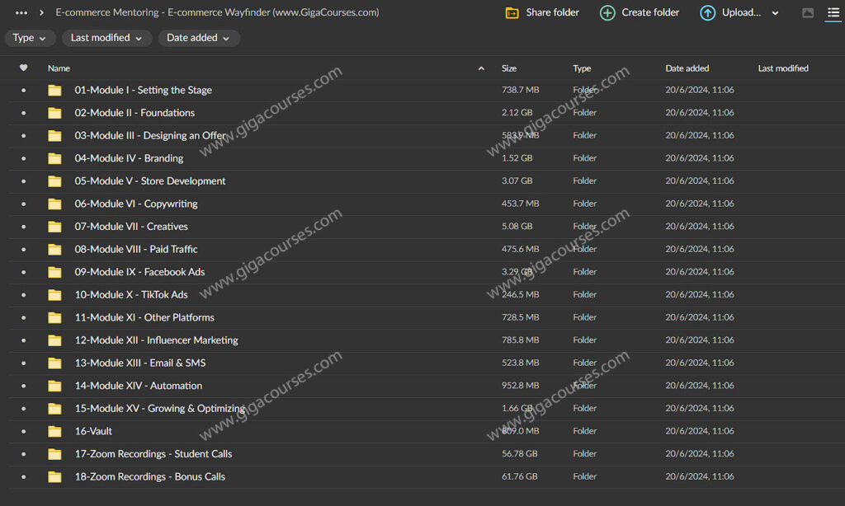This screenshot has height=506, width=845.
Task: Select 09-Module IX - Facebook Ads folder
Action: pyautogui.click(x=139, y=272)
